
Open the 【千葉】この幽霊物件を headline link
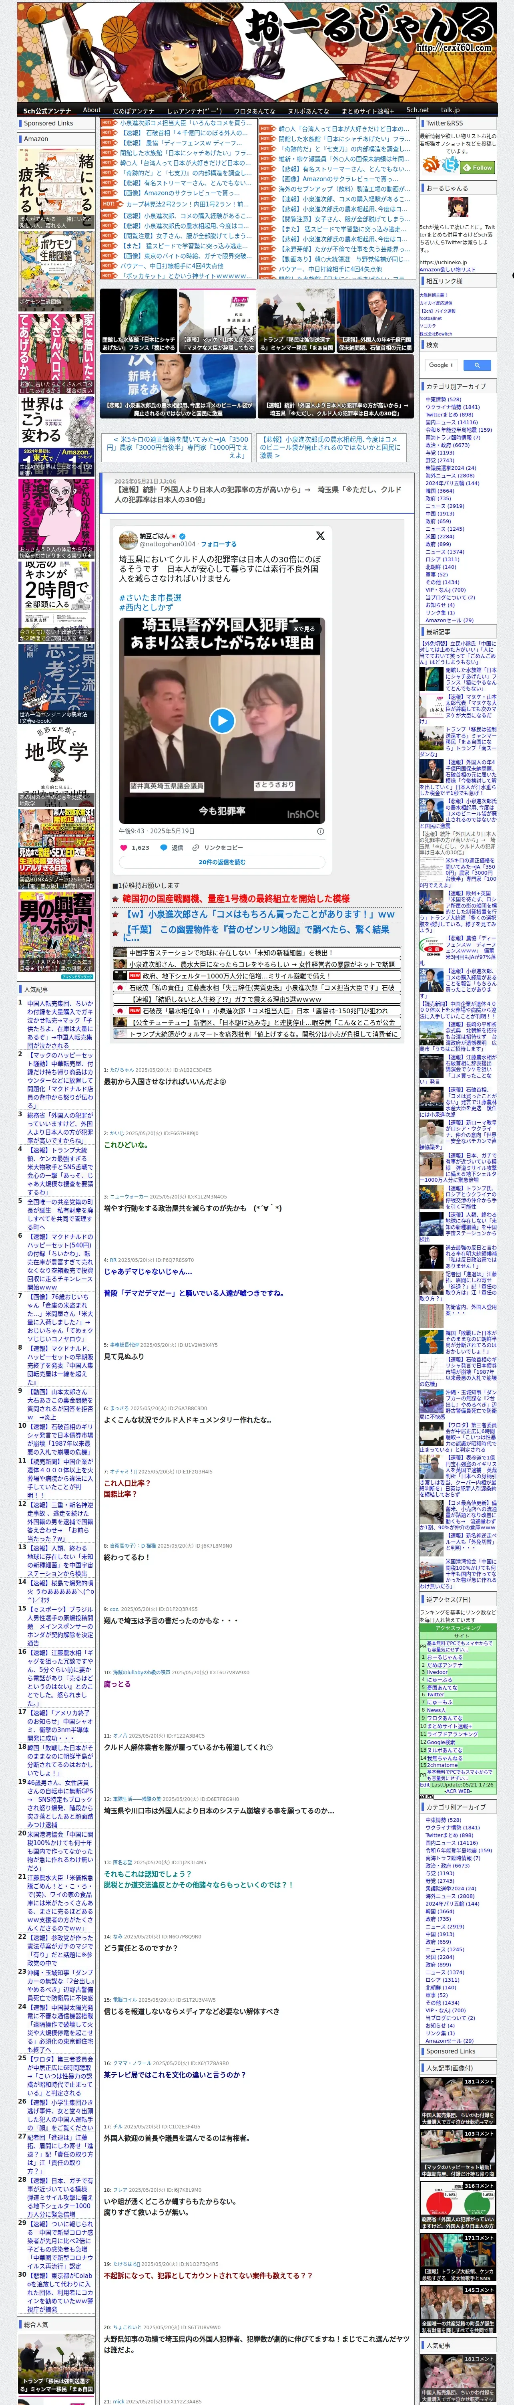[x=257, y=933]
